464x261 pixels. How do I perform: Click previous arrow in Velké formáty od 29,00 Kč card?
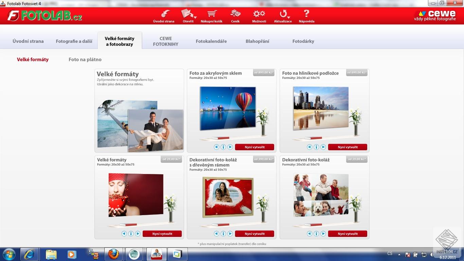(124, 234)
